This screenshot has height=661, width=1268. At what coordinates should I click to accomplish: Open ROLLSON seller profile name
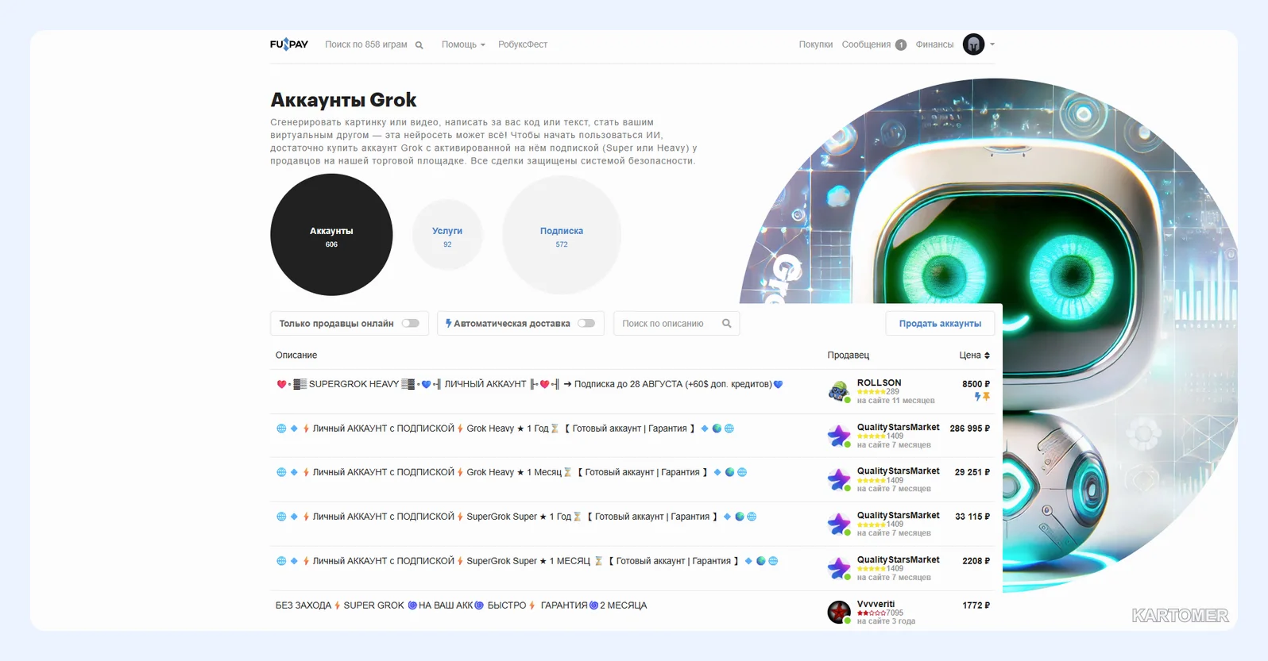point(879,382)
